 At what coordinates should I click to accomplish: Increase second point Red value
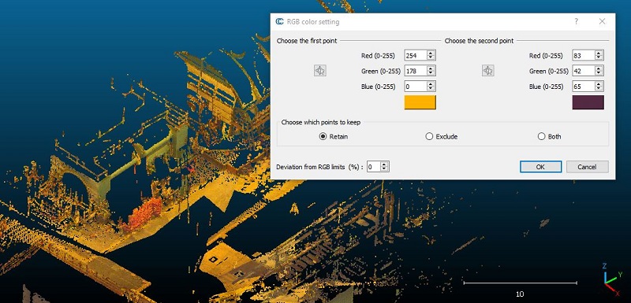click(x=599, y=53)
